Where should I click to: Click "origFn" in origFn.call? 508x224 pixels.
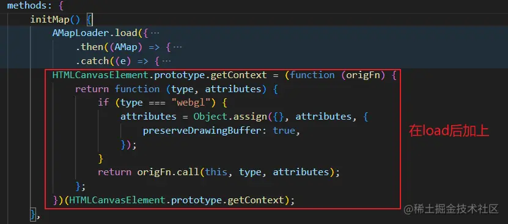154,172
